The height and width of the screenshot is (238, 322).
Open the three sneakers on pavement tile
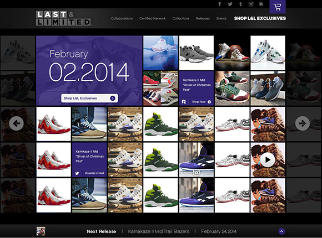268,88
